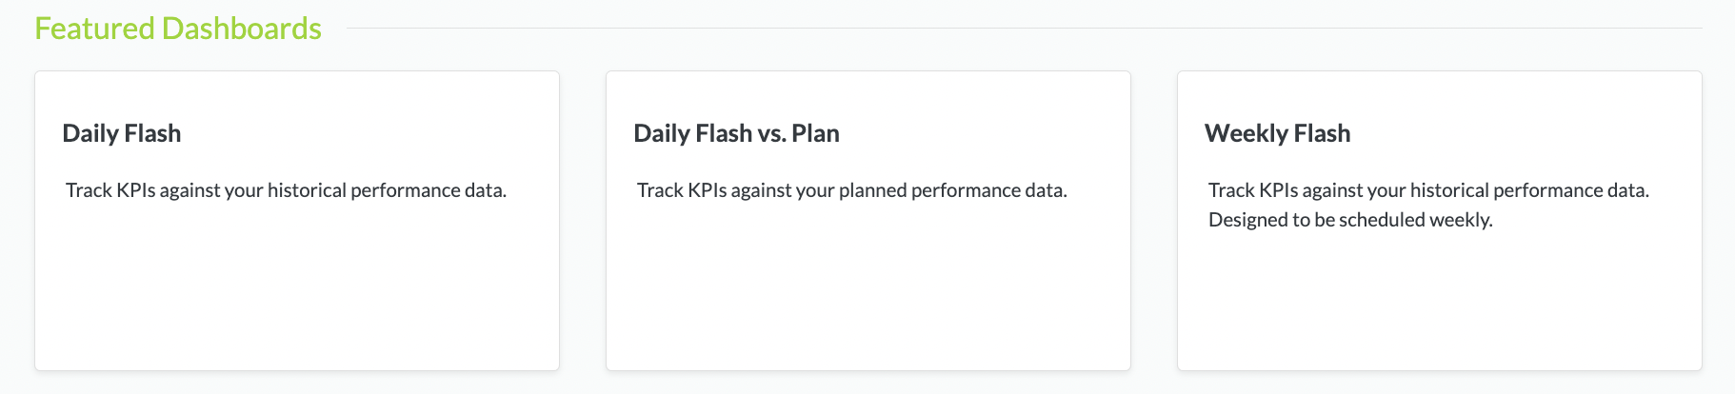Click "Designed to be scheduled weekly" text

coord(1350,220)
